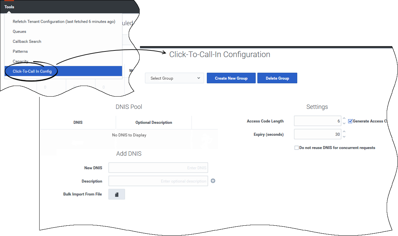The image size is (398, 236).
Task: Toggle the Generate Access Code checkbox
Action: pos(350,121)
